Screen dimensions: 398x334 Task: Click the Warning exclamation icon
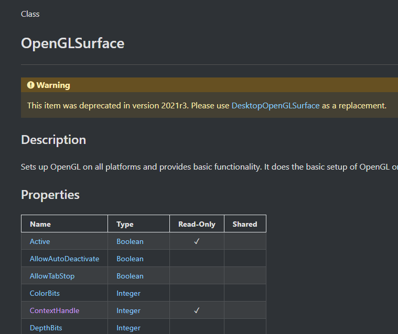(31, 85)
